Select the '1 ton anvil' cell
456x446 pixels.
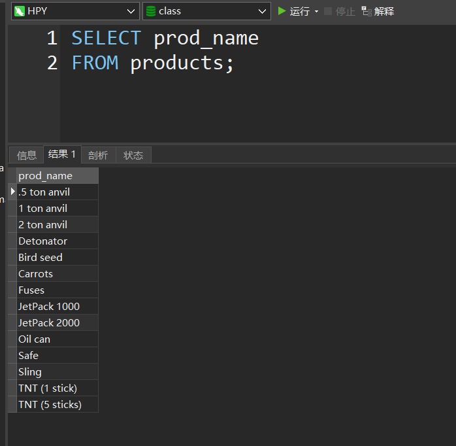point(57,208)
